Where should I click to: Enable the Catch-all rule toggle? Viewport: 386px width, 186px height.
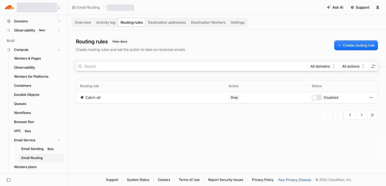tap(317, 97)
